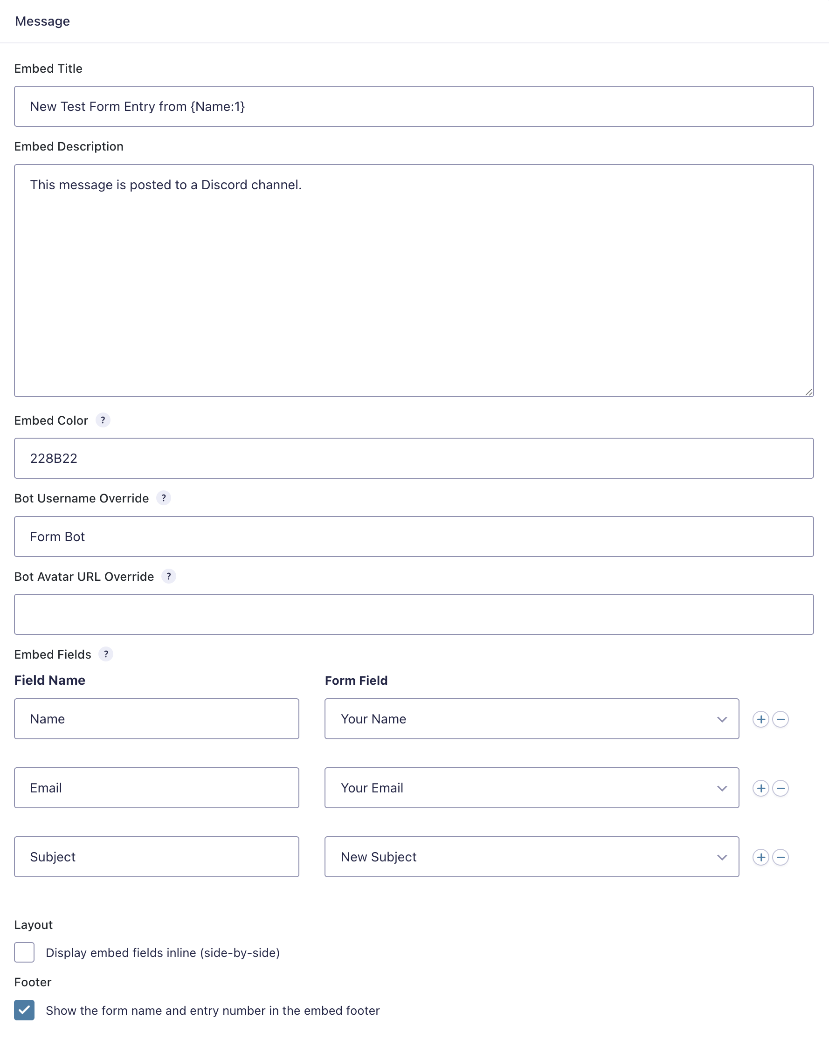Show help for Bot Avatar URL Override
This screenshot has width=829, height=1046.
tap(168, 576)
